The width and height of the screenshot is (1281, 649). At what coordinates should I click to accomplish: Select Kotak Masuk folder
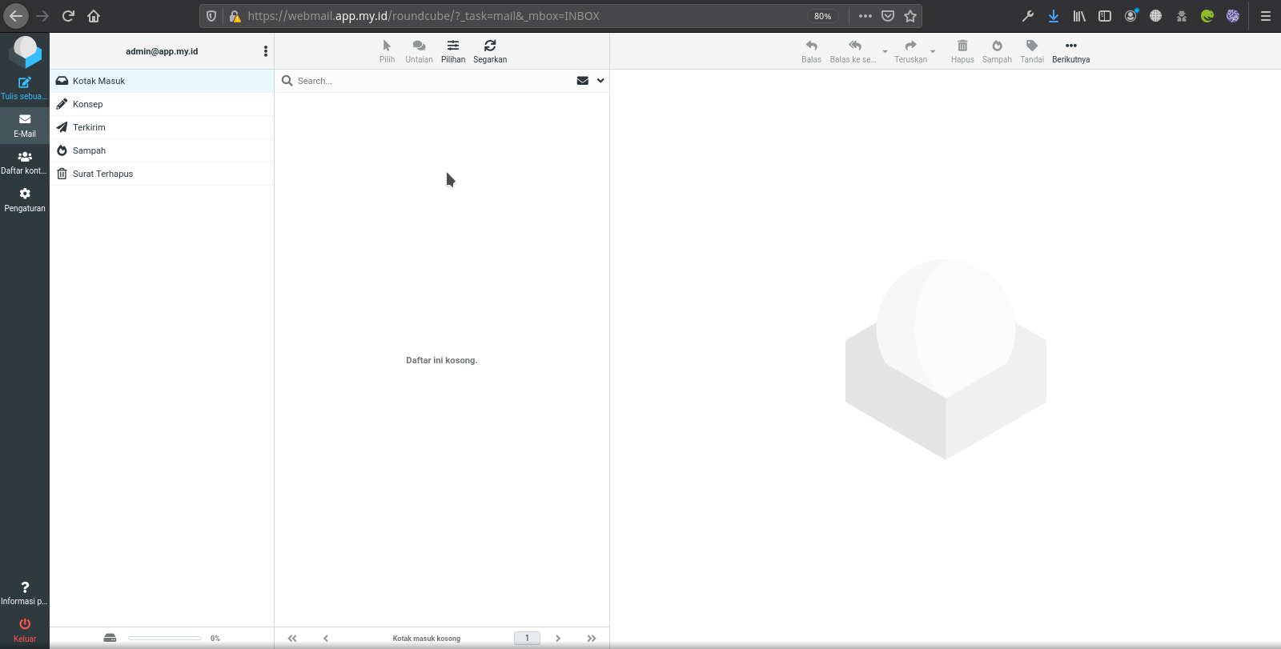click(x=162, y=81)
